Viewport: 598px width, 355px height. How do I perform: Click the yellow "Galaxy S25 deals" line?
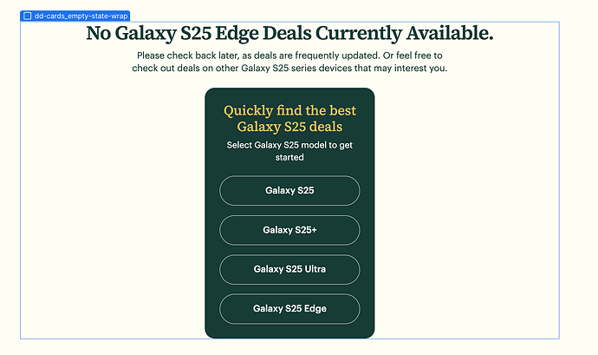point(289,128)
